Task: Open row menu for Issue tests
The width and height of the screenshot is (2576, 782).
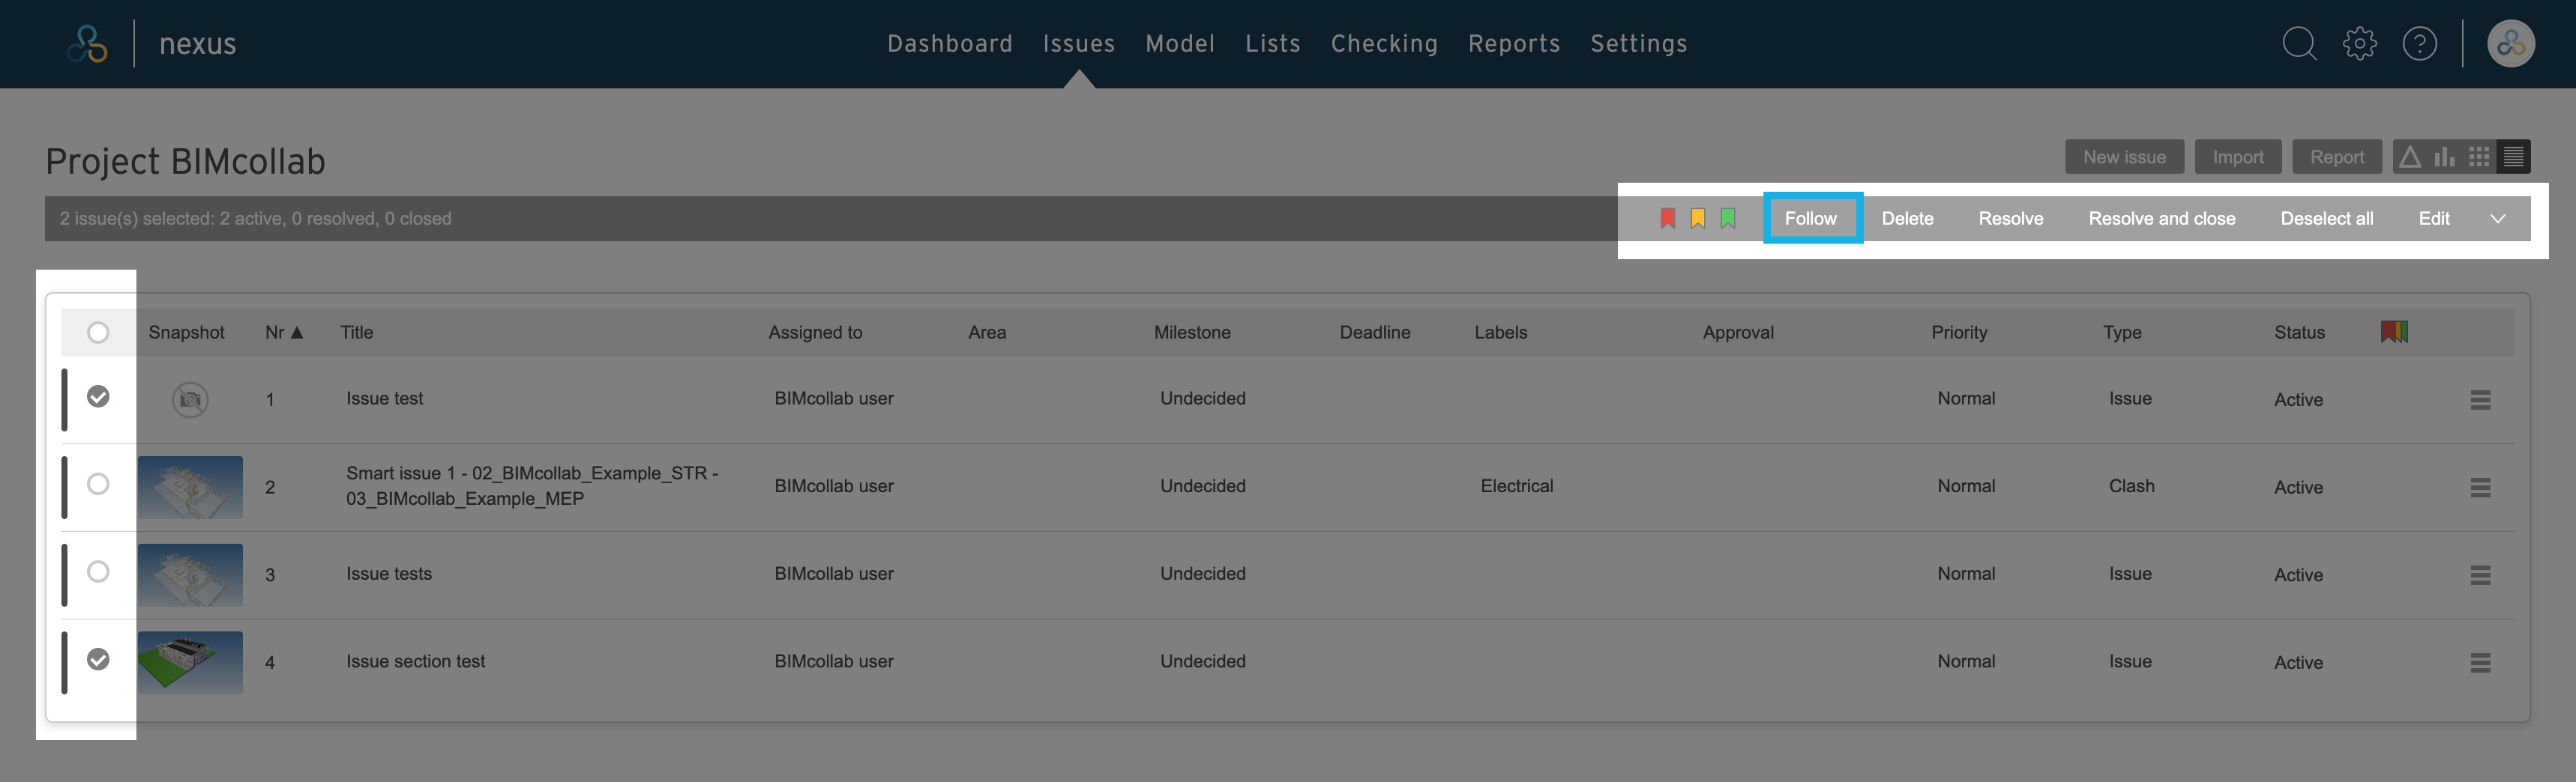Action: coord(2480,575)
